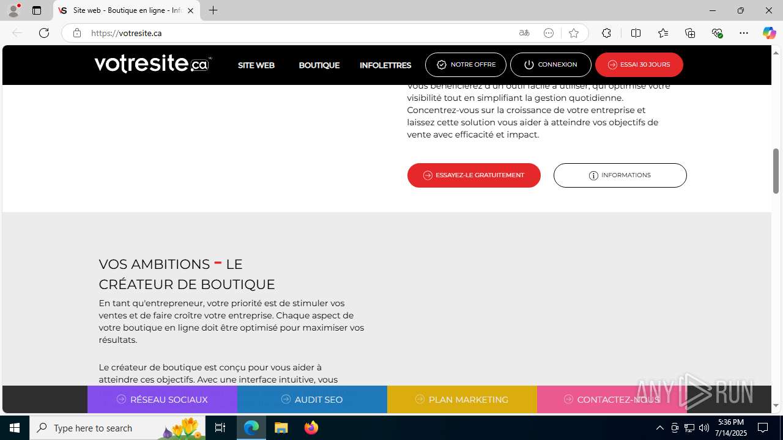The width and height of the screenshot is (783, 440).
Task: Open Browser essentials icon
Action: pyautogui.click(x=718, y=33)
